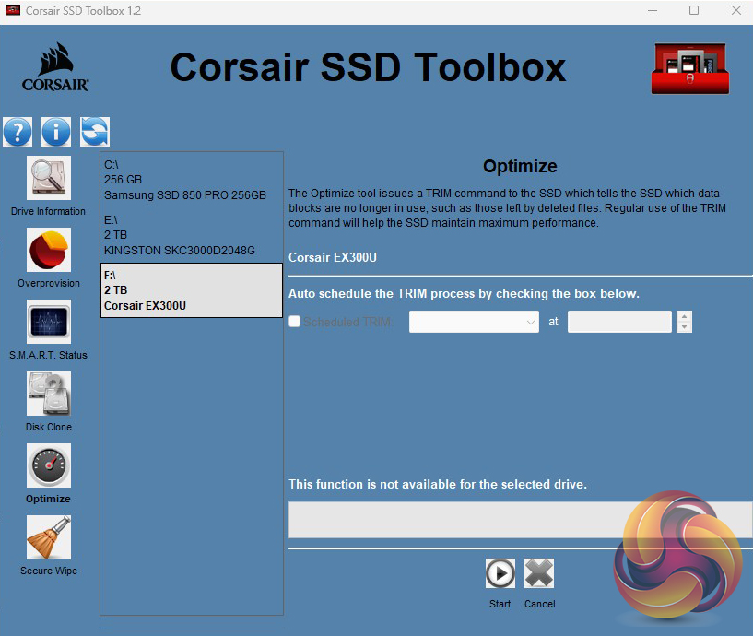Refresh the drive list with arrows icon
Image resolution: width=753 pixels, height=636 pixels.
[x=95, y=132]
